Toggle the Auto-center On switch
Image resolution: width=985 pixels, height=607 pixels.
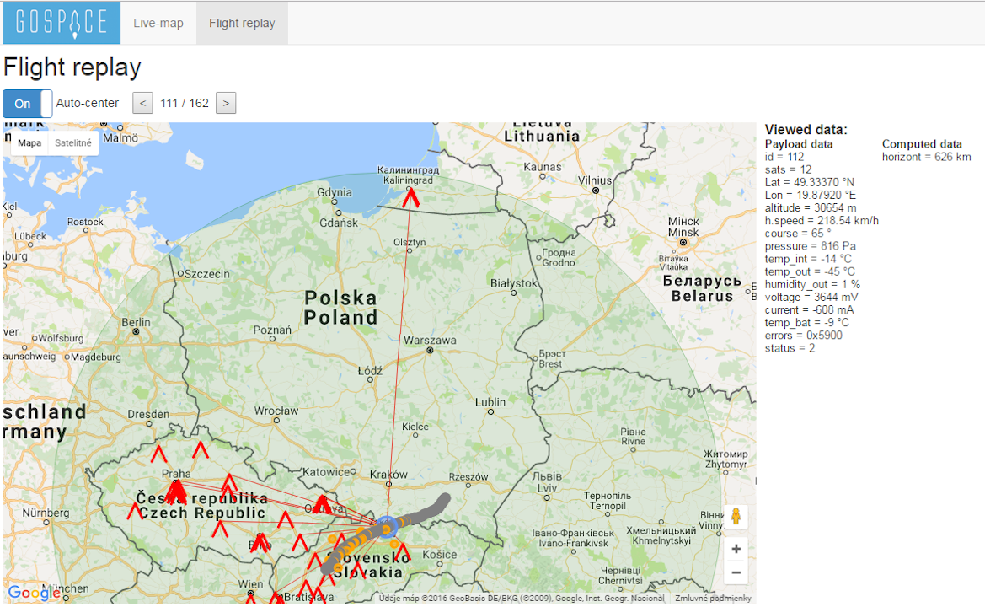coord(27,104)
